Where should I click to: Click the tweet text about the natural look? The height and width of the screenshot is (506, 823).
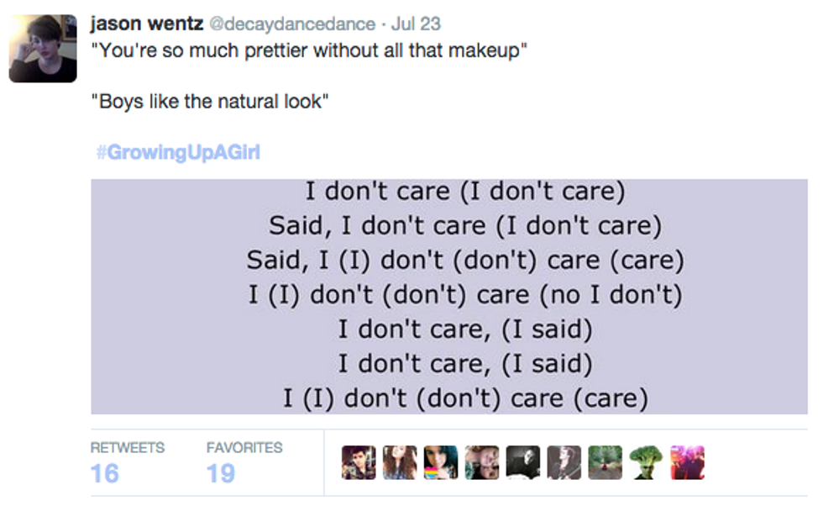click(x=210, y=102)
